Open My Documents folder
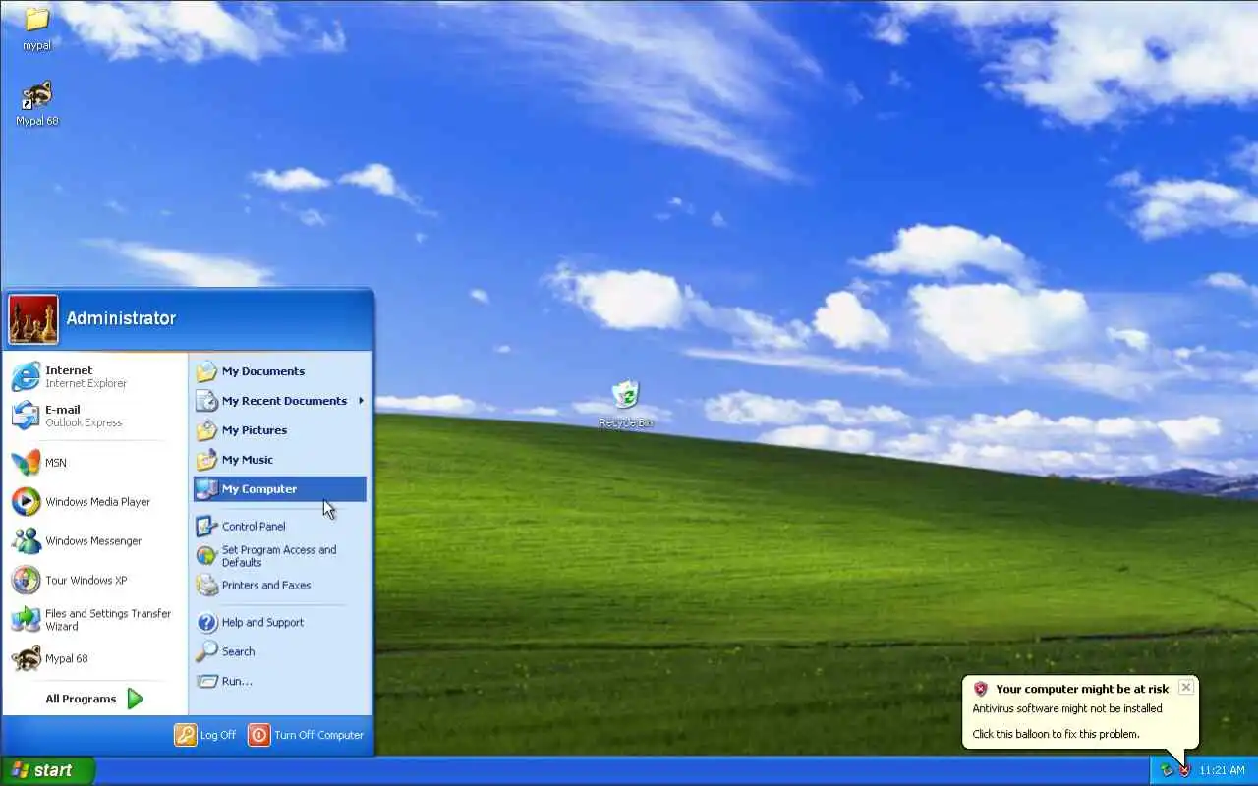Image resolution: width=1258 pixels, height=786 pixels. pyautogui.click(x=280, y=371)
